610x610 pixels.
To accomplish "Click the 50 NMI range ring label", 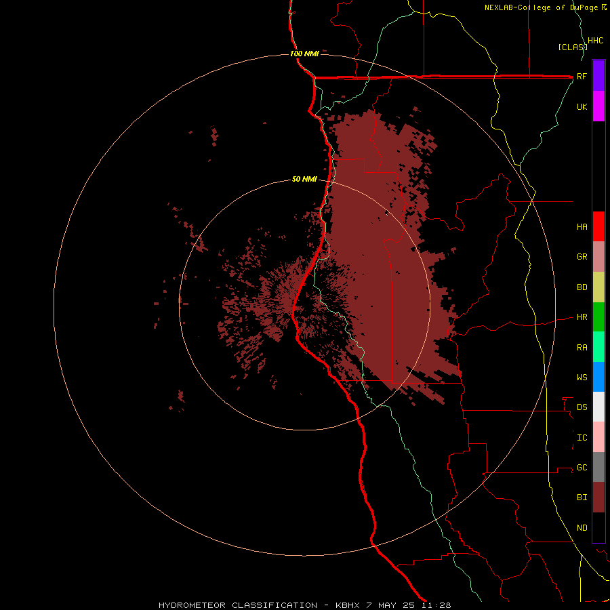I will click(x=304, y=180).
